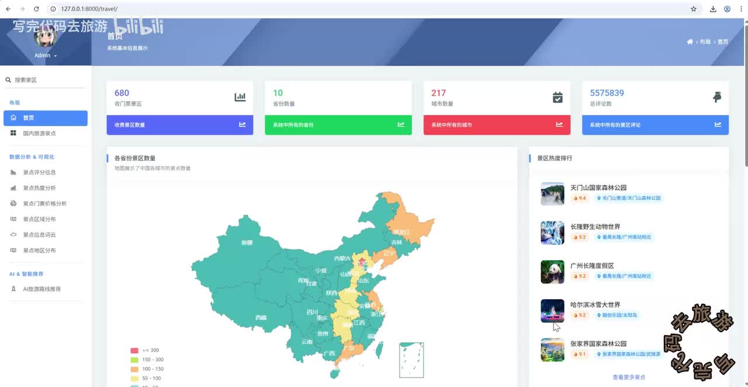Open 景点热度分析 page

click(46, 188)
